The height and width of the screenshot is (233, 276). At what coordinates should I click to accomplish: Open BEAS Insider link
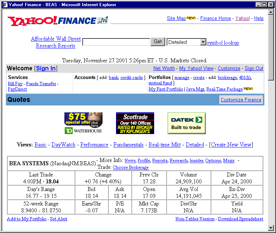tap(196, 161)
